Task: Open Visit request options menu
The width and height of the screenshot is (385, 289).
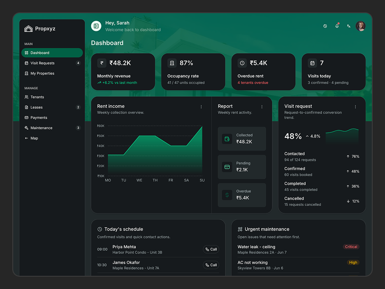Action: tap(355, 107)
